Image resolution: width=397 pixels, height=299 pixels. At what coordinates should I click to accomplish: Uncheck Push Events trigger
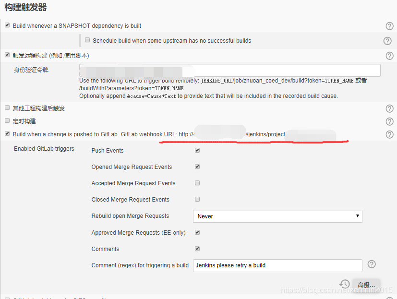[197, 150]
